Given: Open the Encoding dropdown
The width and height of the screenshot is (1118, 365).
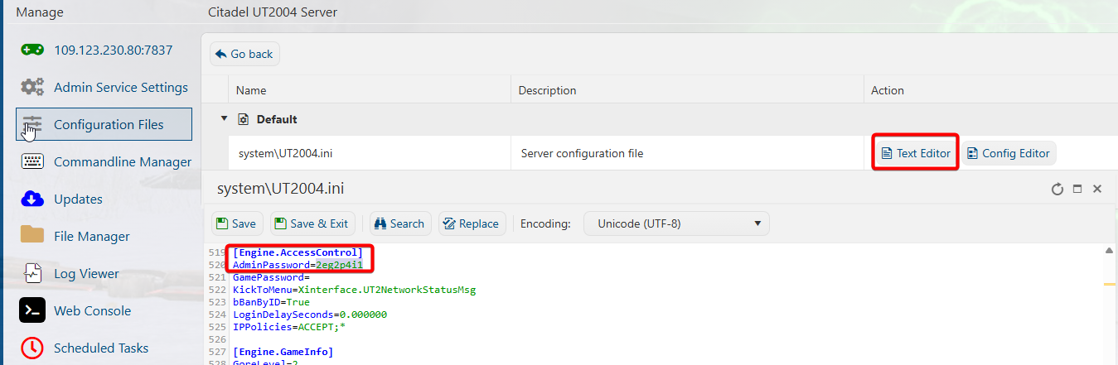Looking at the screenshot, I should (676, 223).
